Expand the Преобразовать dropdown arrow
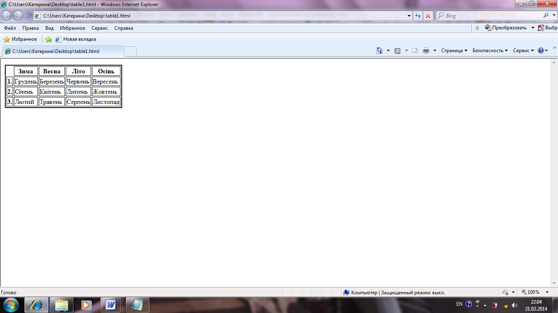The width and height of the screenshot is (558, 313). point(533,28)
